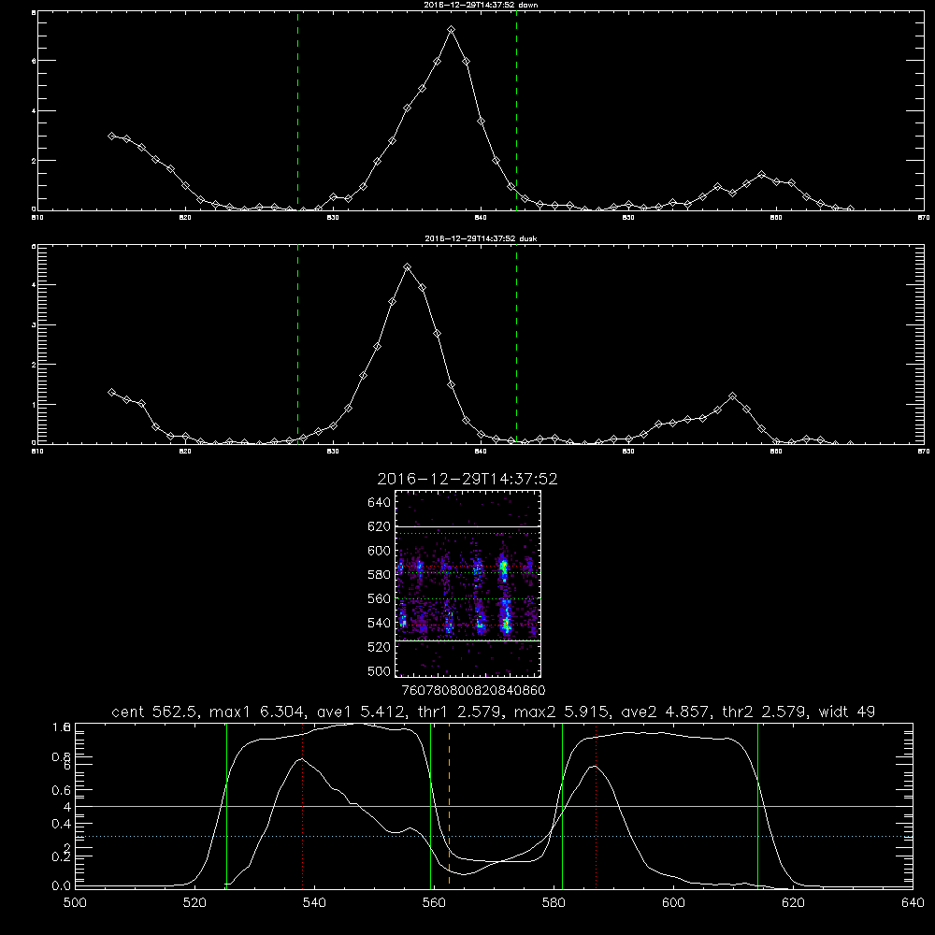Screen dimensions: 935x935
Task: Click x-axis label 640 on bottom plot
Action: click(913, 903)
